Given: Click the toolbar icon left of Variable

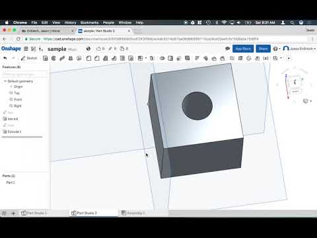Looking at the screenshot, I should [258, 58].
